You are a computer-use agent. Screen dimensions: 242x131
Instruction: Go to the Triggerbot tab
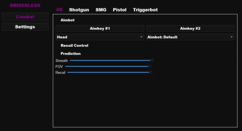pos(145,10)
